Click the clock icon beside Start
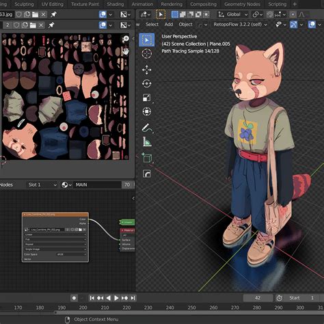Screen dimensions: 324x324 280,298
